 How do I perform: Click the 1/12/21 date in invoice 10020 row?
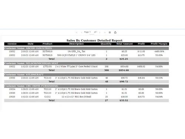pos(30,97)
